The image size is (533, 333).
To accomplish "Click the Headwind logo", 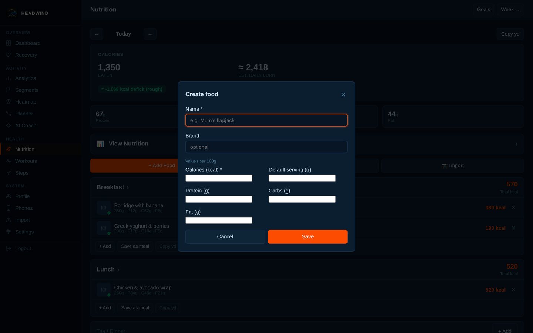I will (12, 13).
